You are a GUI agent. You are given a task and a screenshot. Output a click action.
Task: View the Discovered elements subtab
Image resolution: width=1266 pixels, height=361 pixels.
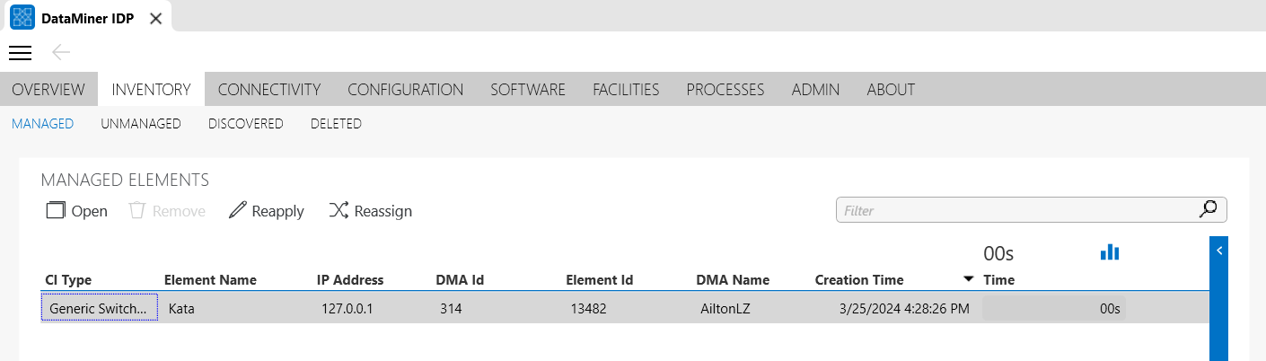[246, 124]
